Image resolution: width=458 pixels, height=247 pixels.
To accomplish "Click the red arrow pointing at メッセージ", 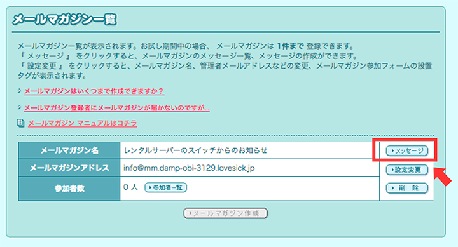I will (x=442, y=177).
